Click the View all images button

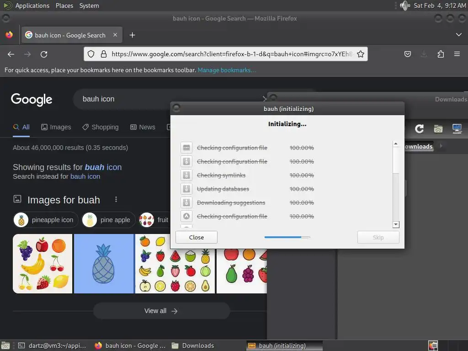(x=161, y=311)
